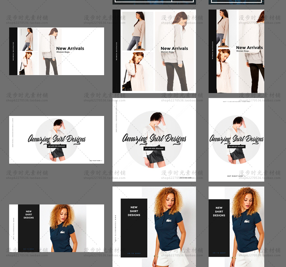Screen dimensions: 286x267
Task: Select the "New Arrivals" heading on the square banner
Action: 174,48
